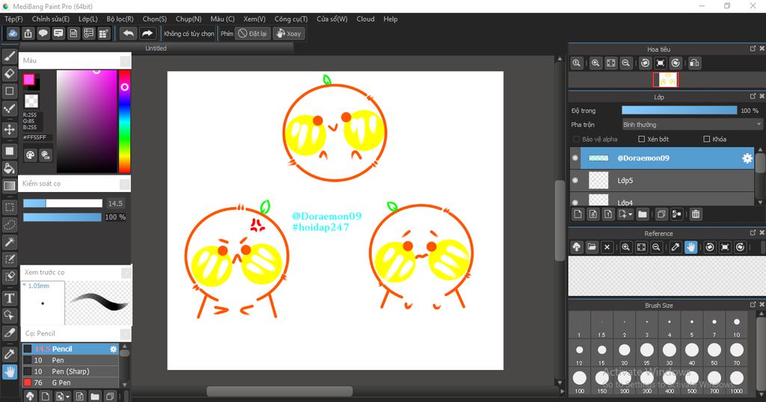Rotate view left in Navigator
766x402 pixels.
646,63
